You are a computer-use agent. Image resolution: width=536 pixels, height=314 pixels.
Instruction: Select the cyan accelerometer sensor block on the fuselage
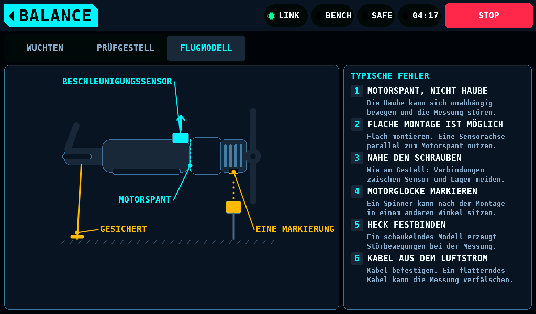point(181,138)
